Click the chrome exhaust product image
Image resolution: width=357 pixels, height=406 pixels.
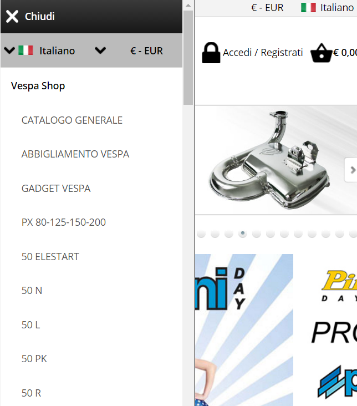coord(269,160)
